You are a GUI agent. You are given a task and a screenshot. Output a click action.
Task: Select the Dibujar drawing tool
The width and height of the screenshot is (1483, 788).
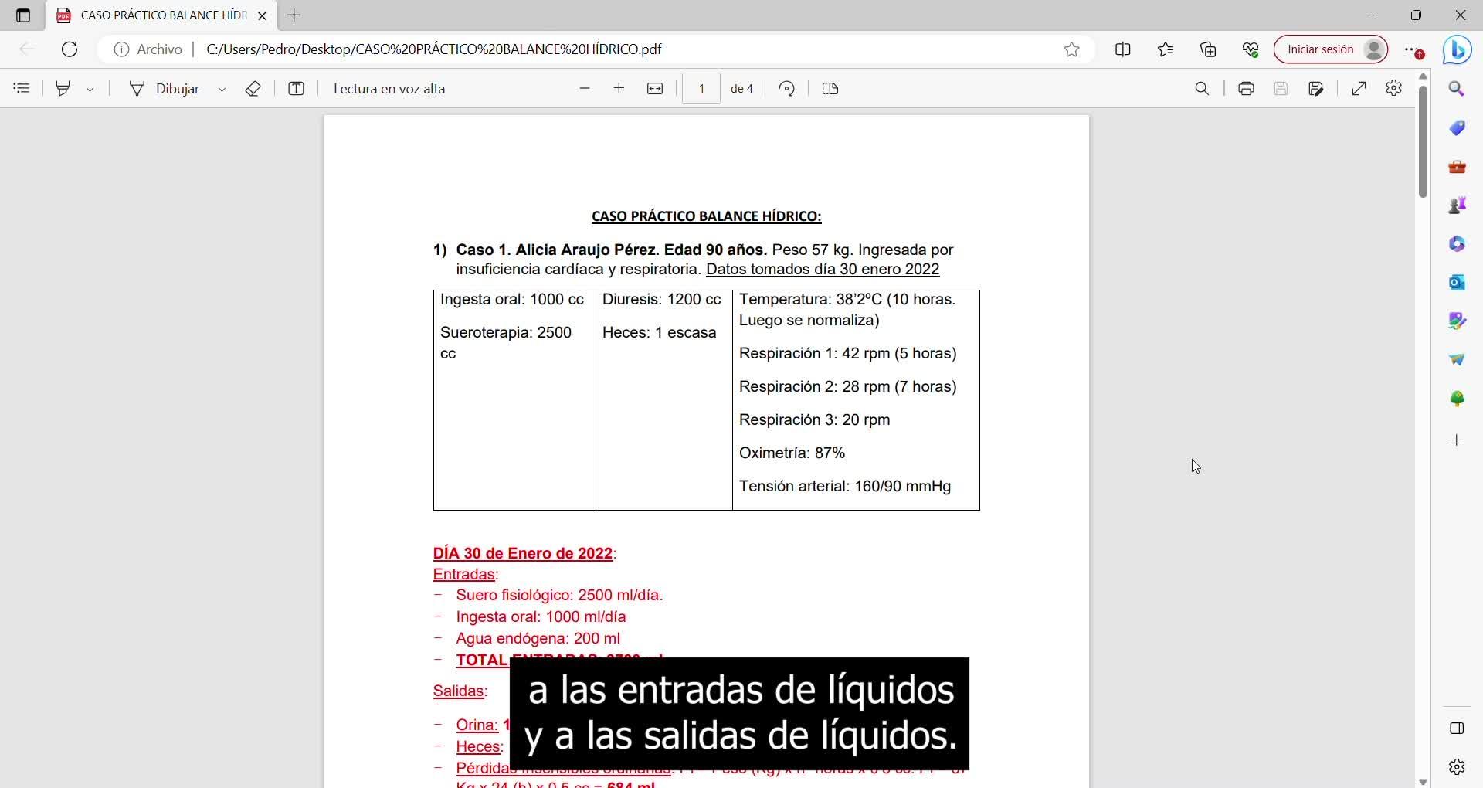164,89
